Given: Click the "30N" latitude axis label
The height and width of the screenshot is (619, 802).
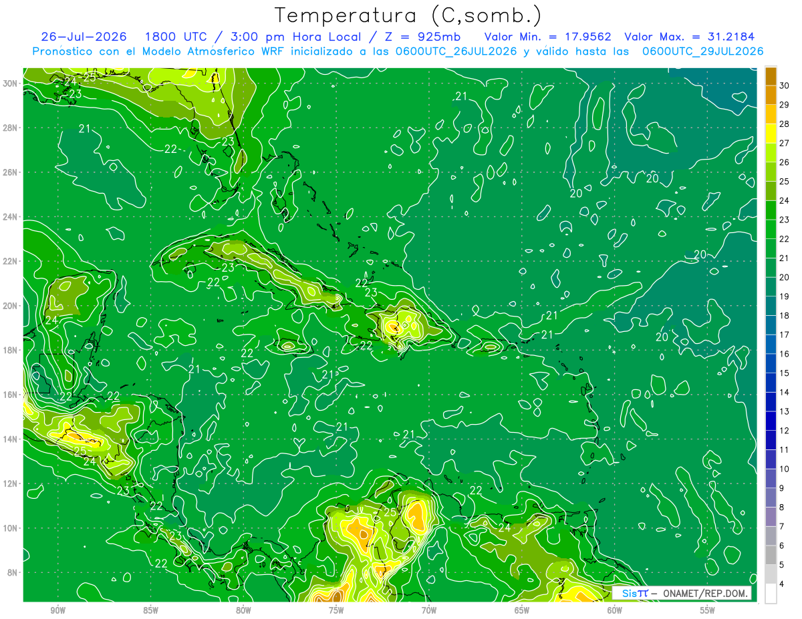Looking at the screenshot, I should pos(10,83).
